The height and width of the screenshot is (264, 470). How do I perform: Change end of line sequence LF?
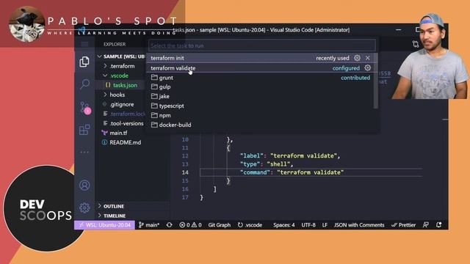click(x=325, y=225)
